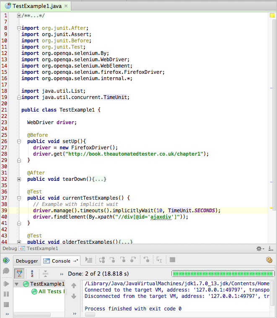Click the debug rerun bug icon
The width and height of the screenshot is (277, 318).
[6, 260]
